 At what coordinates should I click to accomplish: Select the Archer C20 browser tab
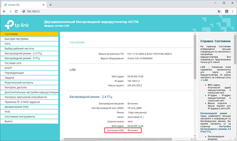(24, 5)
